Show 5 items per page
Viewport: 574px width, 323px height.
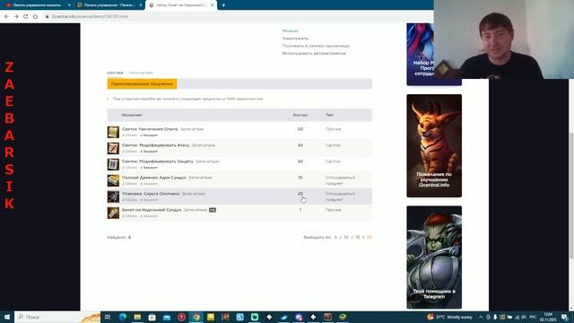[x=335, y=237]
